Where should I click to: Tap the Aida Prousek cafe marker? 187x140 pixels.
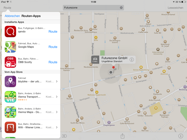(x=155, y=98)
